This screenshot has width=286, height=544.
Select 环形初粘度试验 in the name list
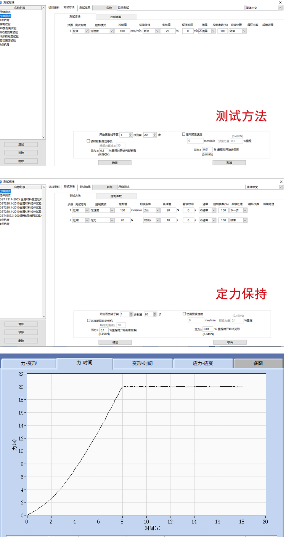tap(9, 37)
